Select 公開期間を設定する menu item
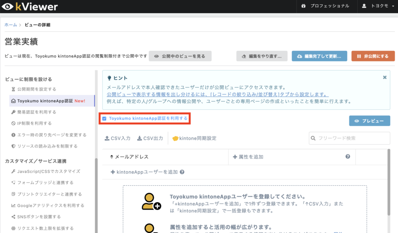The height and width of the screenshot is (233, 398). pos(34,89)
